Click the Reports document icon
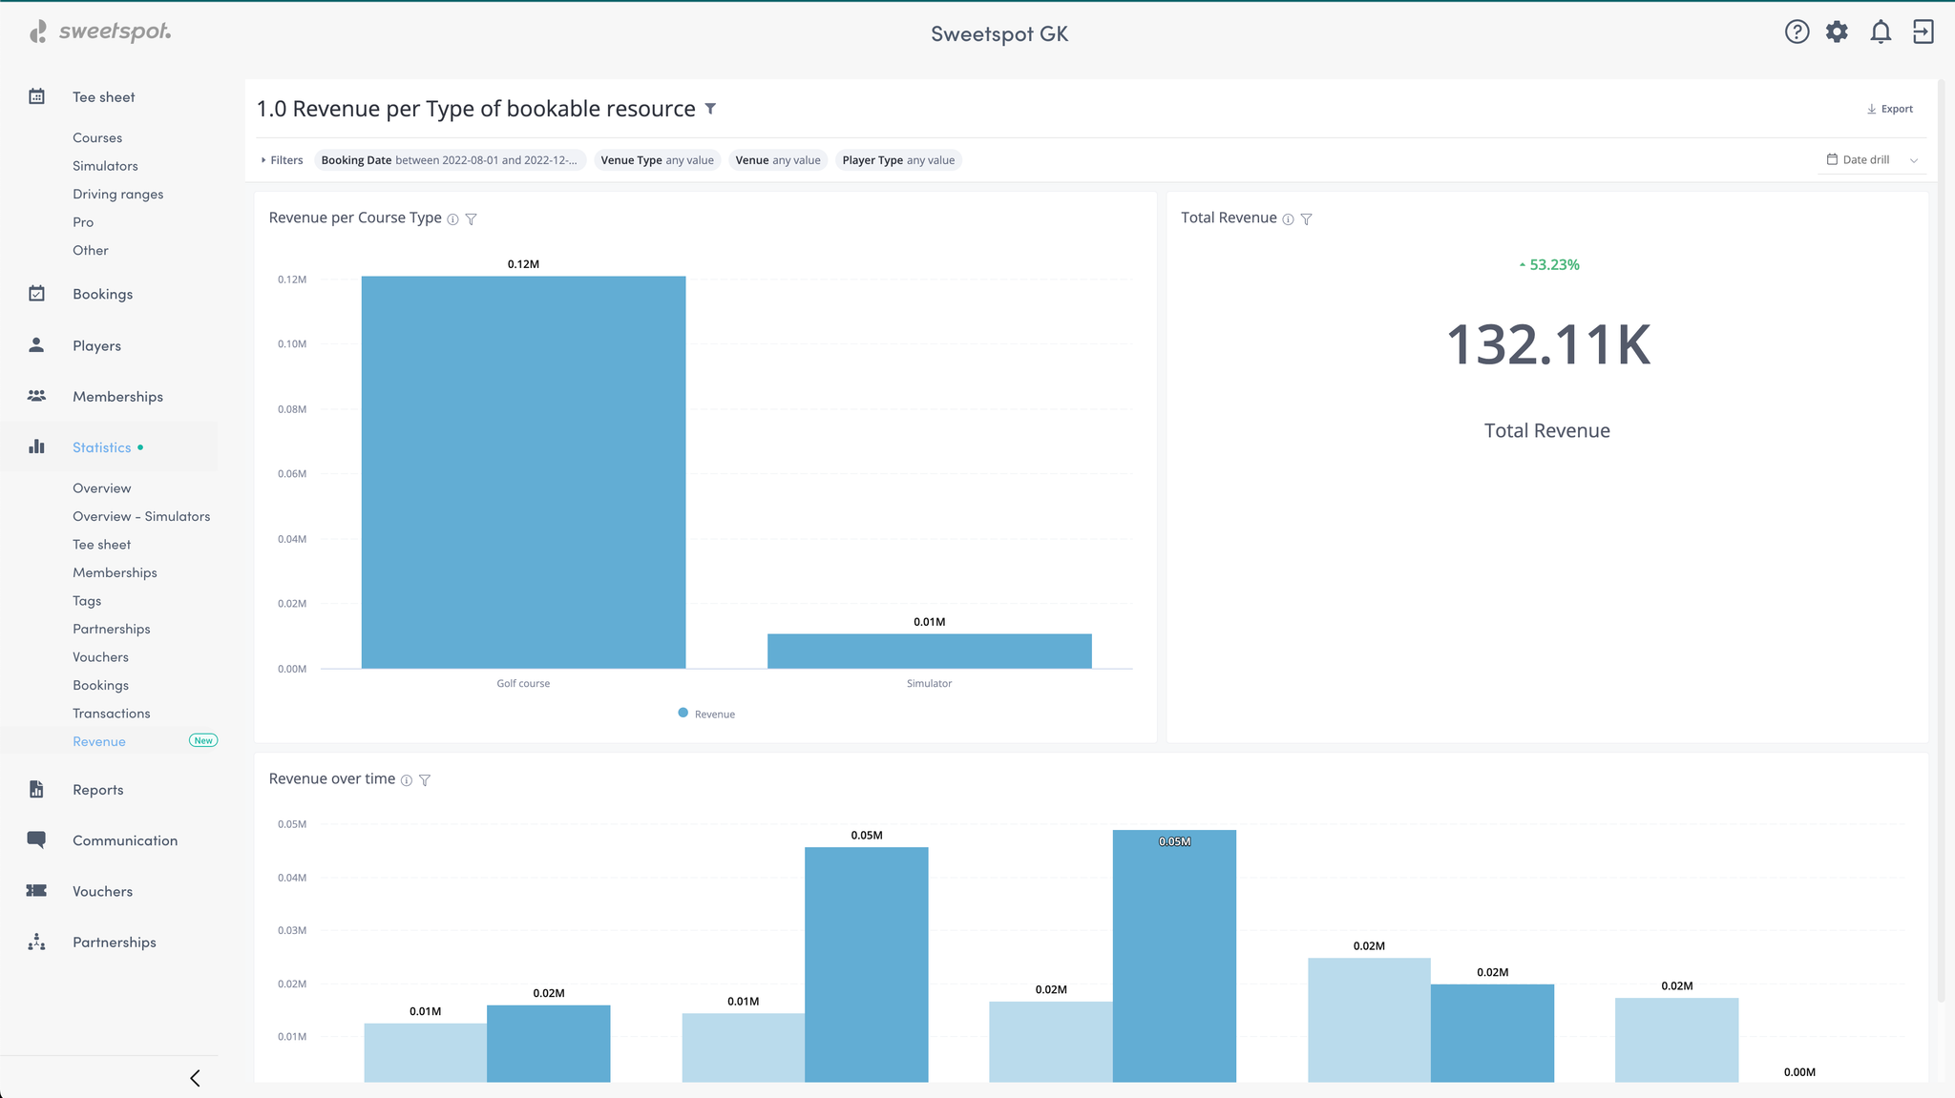The height and width of the screenshot is (1098, 1955). point(36,789)
